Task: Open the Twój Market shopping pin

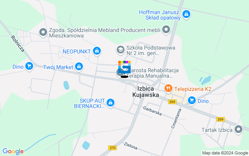Action: (79, 67)
